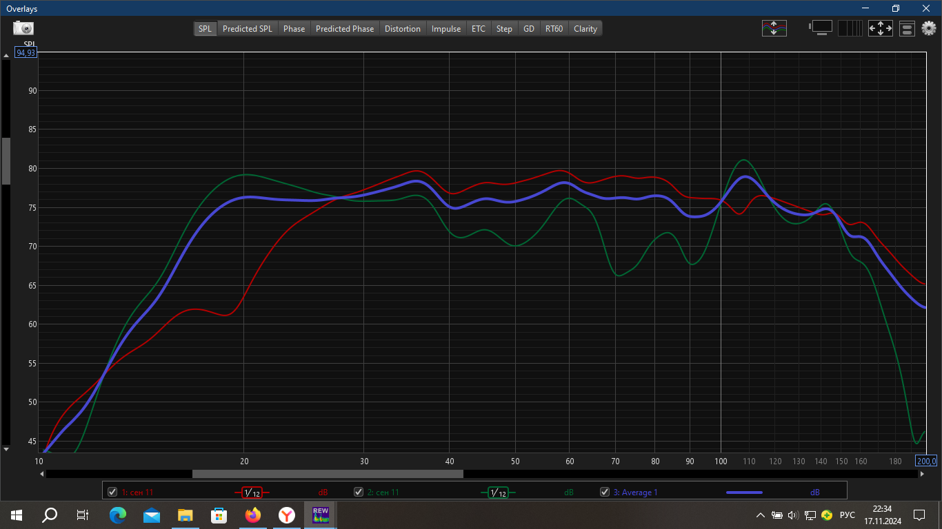Click the '3: Average 1' trace label
The width and height of the screenshot is (942, 529).
636,492
